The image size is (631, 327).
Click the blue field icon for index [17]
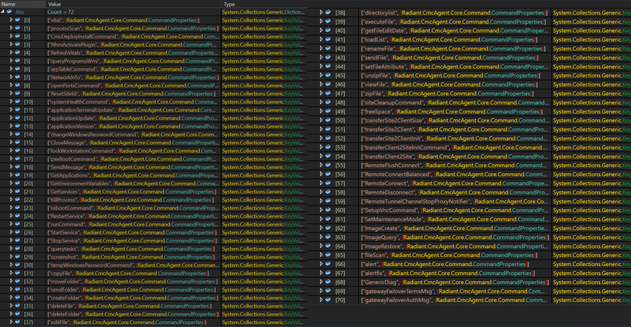17,159
